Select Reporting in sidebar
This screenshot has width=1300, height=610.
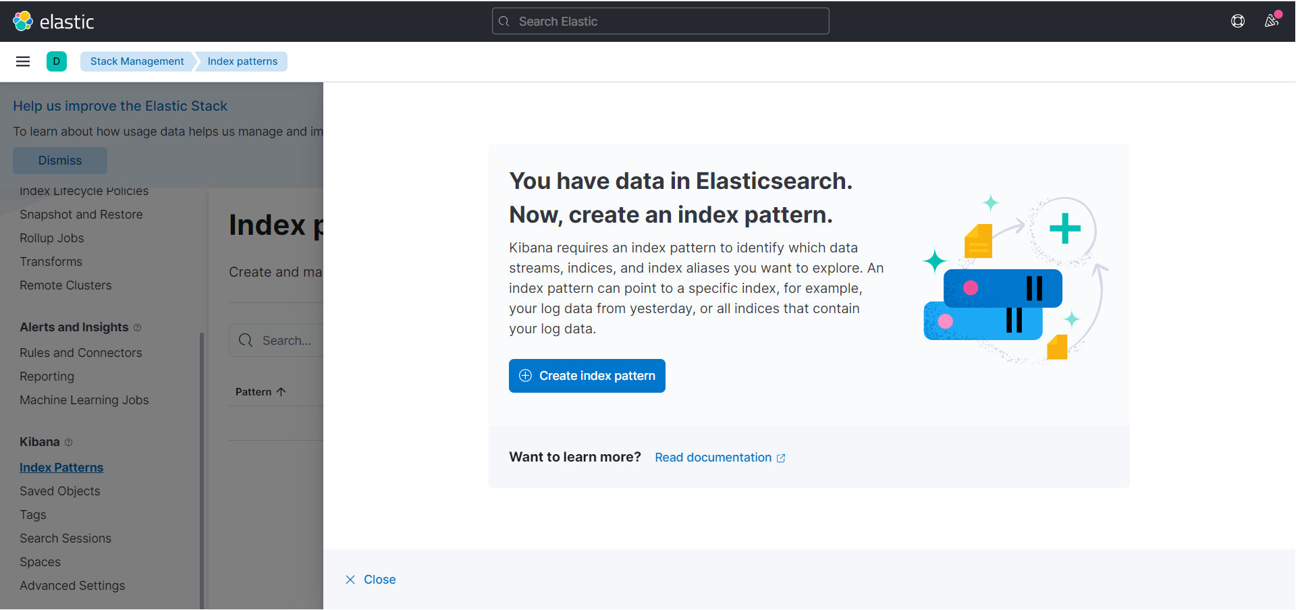(47, 377)
